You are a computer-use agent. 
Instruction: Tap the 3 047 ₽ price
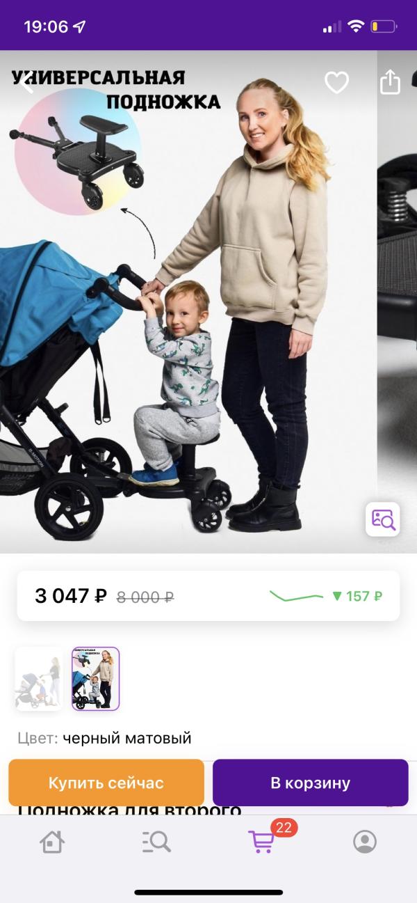[x=71, y=596]
